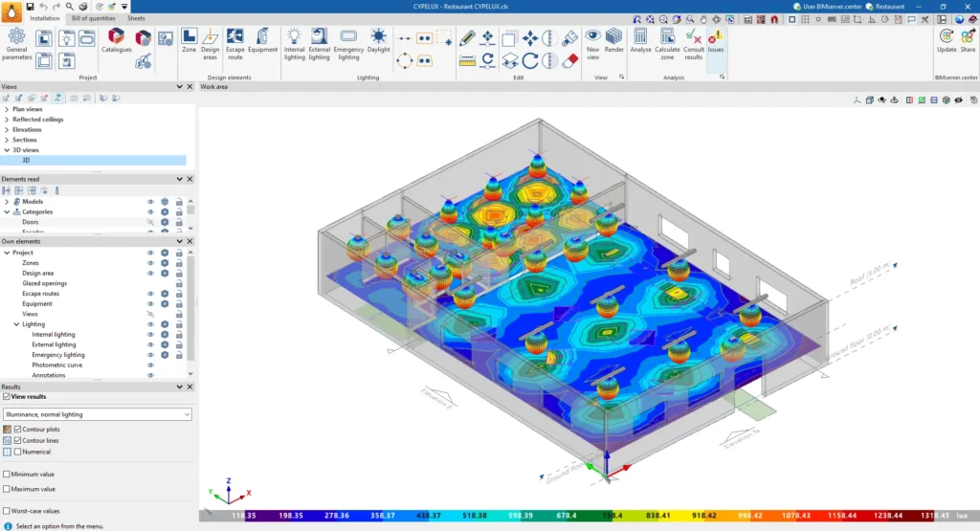Viewport: 980px width, 531px height.
Task: Click the 838.41 lux legend color
Action: [x=658, y=516]
